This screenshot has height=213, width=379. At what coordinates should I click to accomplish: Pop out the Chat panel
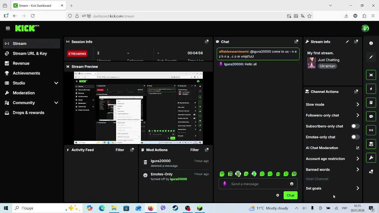point(296,42)
